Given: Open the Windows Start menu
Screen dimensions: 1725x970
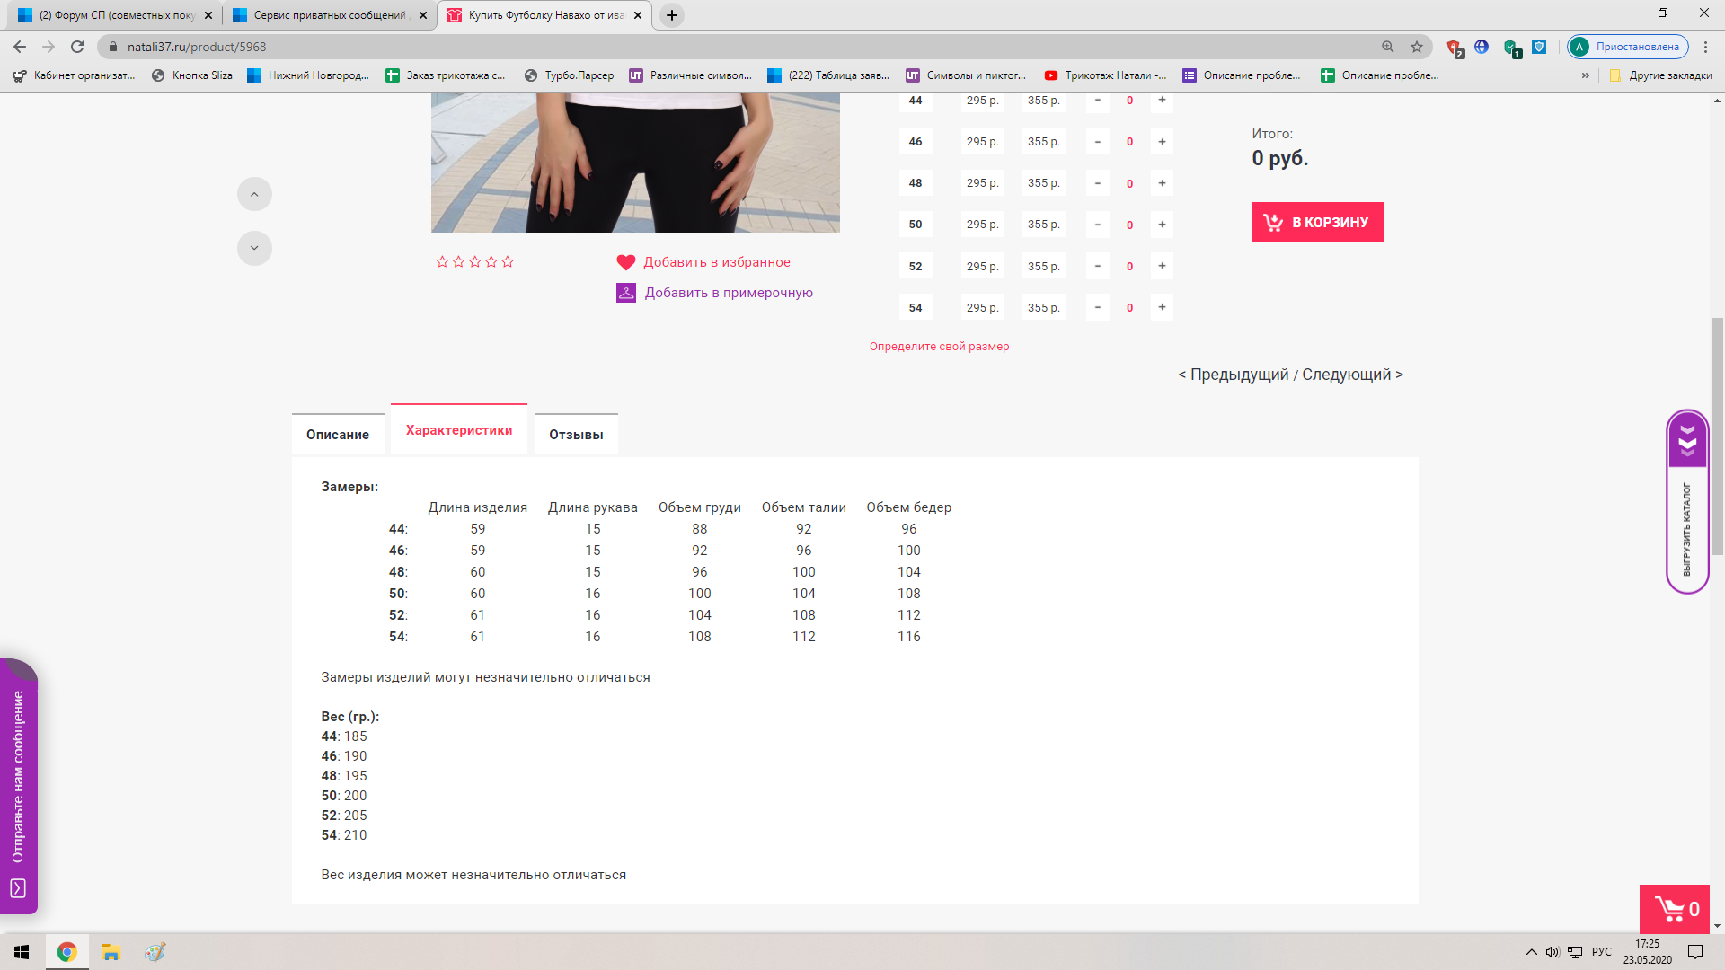Looking at the screenshot, I should 22,952.
